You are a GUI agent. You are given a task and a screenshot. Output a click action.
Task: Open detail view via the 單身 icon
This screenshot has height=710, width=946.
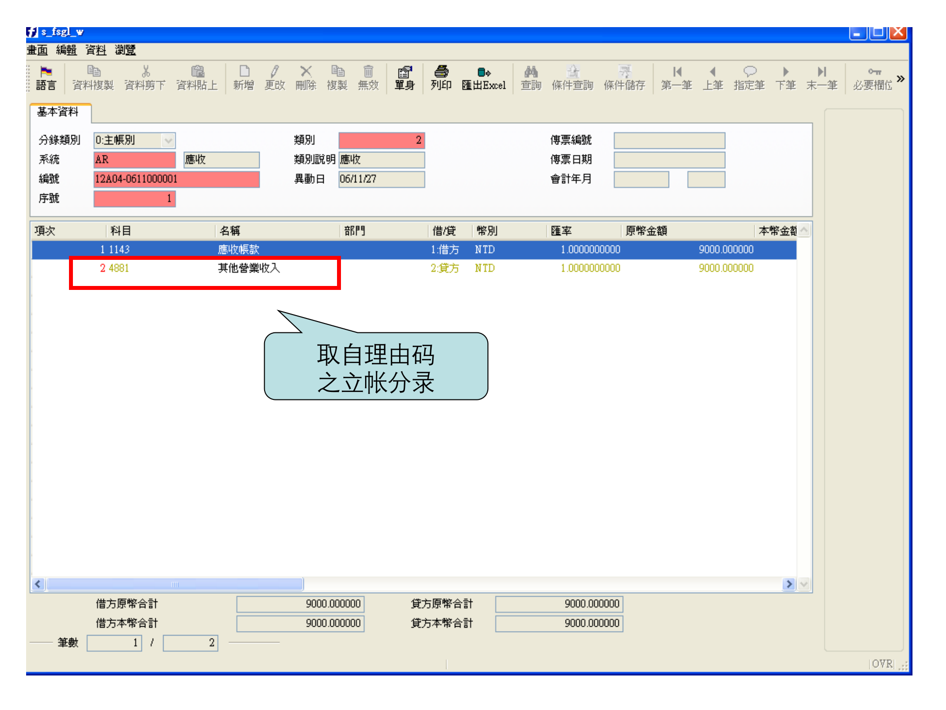point(404,78)
